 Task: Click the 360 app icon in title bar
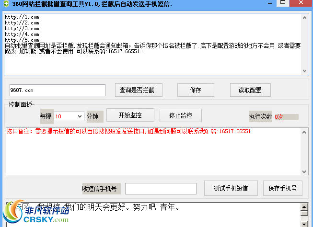pos(6,4)
